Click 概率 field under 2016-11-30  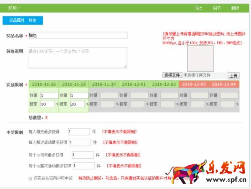pos(108,104)
